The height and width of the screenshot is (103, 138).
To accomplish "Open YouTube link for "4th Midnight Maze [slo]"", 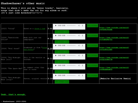I will click(114, 58).
